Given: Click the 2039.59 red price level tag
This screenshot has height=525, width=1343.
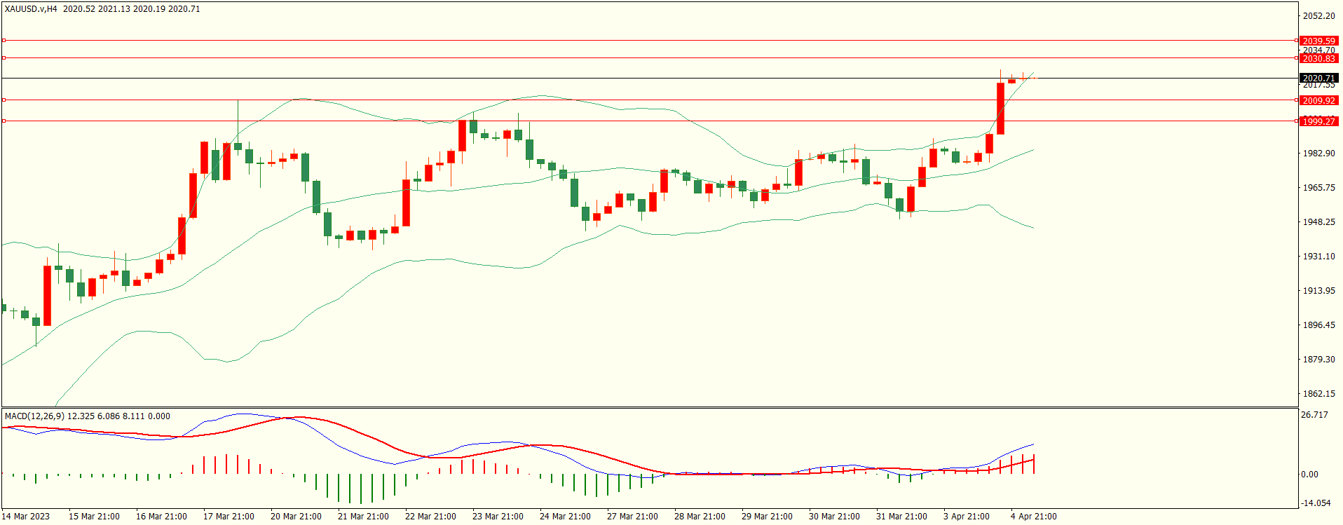Looking at the screenshot, I should pyautogui.click(x=1318, y=41).
